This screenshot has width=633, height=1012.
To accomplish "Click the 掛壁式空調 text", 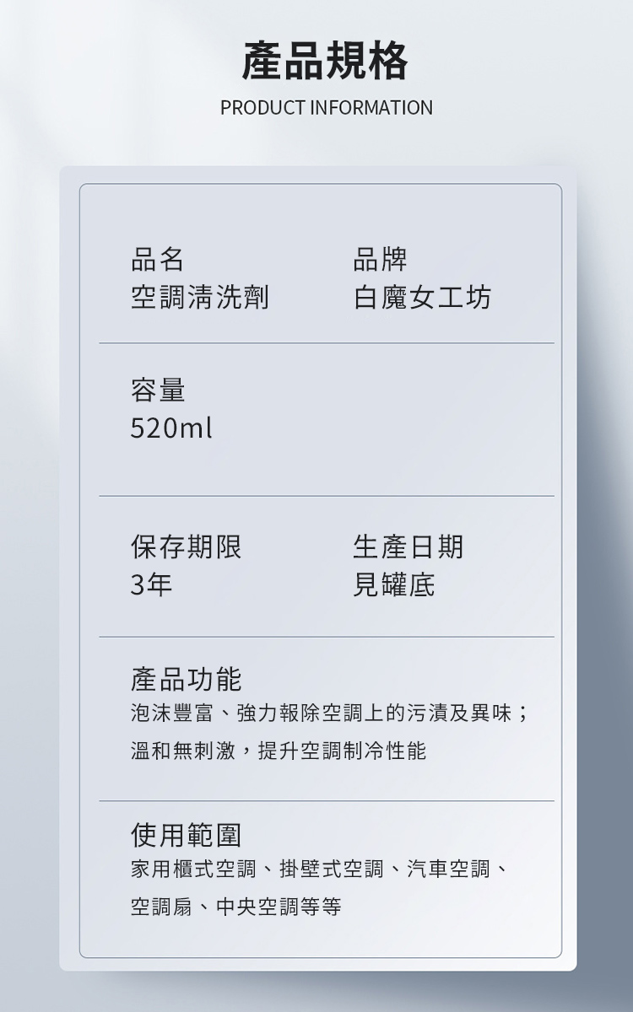I will (x=331, y=869).
